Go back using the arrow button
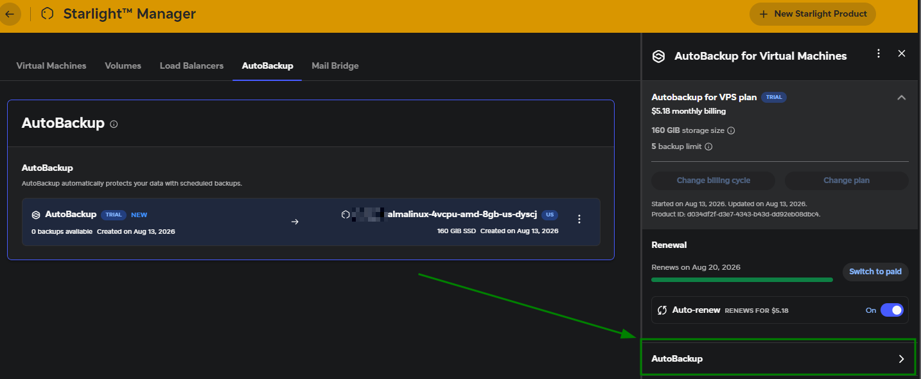Screen dimensions: 921x379 click(x=10, y=13)
